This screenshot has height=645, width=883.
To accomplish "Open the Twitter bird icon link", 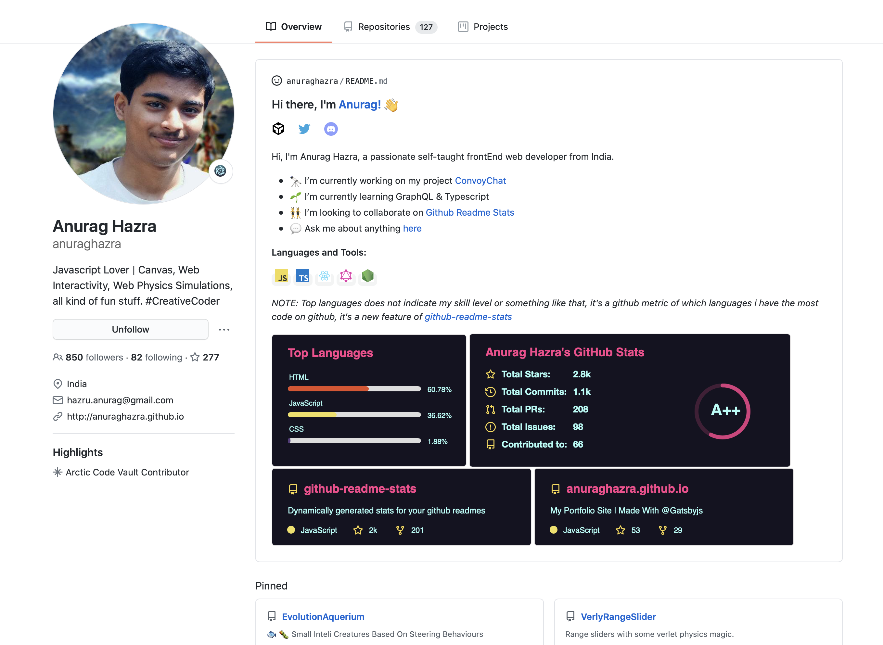I will (304, 129).
